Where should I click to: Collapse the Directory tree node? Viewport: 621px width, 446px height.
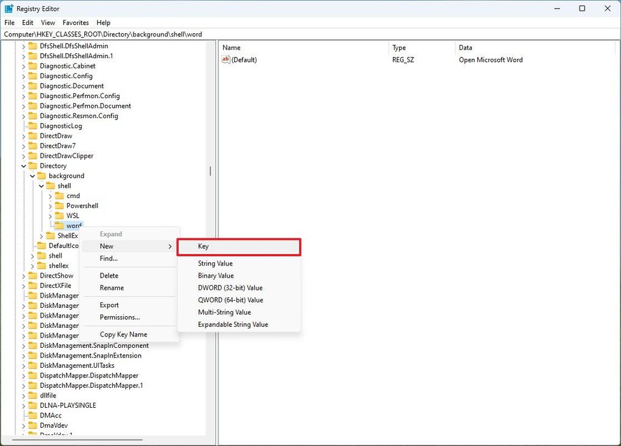24,165
